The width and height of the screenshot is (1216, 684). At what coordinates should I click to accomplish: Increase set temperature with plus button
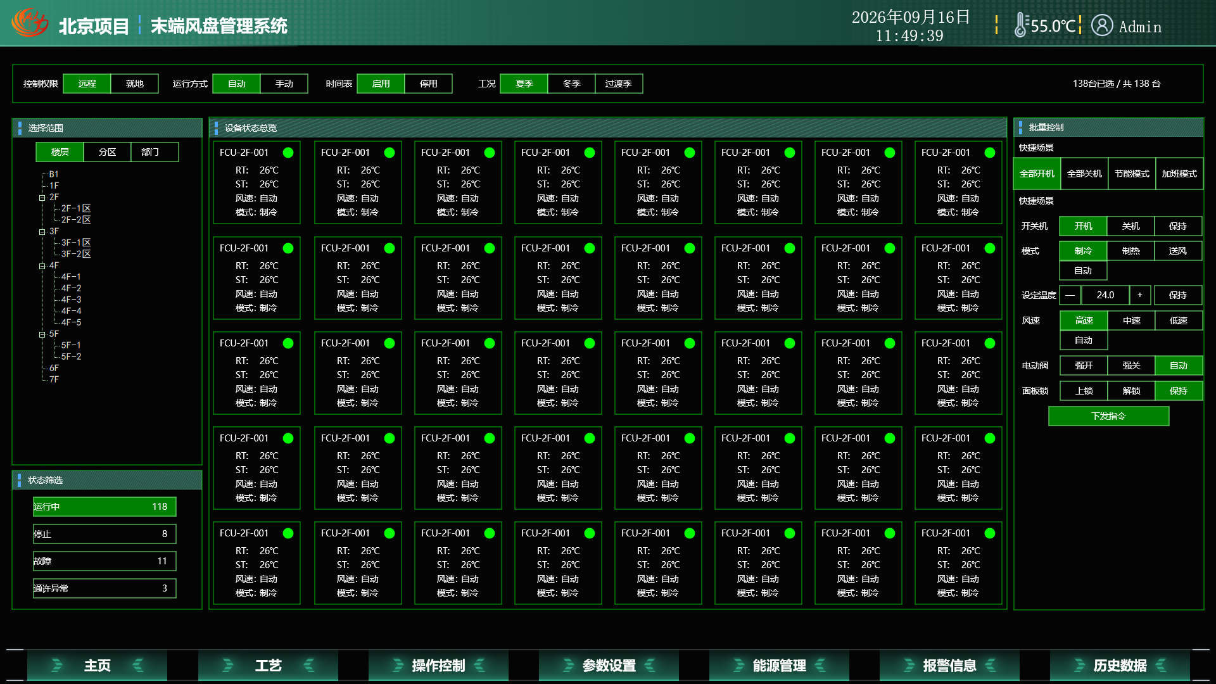click(x=1140, y=295)
